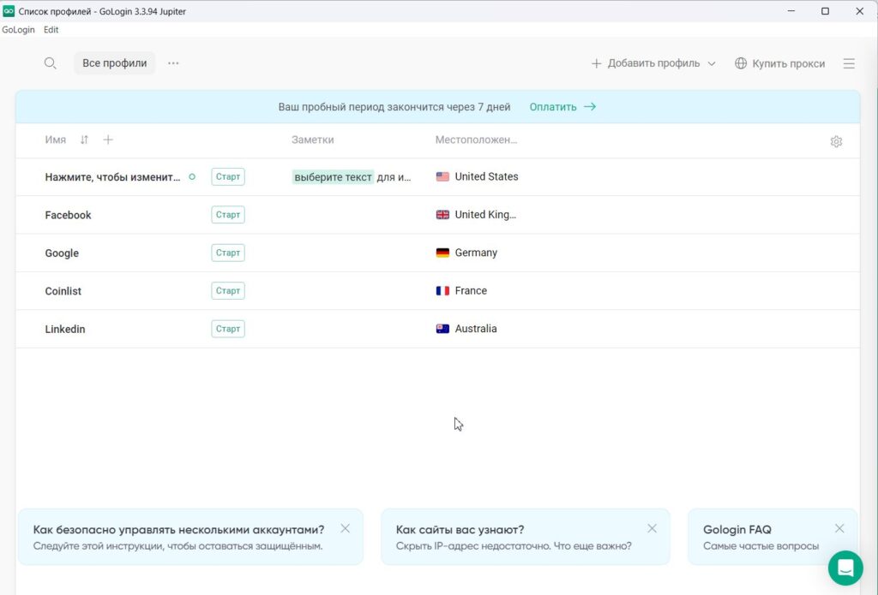Click the GoLogin app icon in title bar

click(x=9, y=10)
